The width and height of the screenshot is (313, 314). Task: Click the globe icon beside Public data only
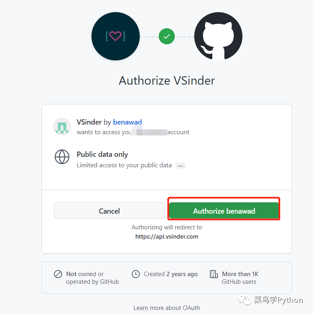(x=62, y=157)
